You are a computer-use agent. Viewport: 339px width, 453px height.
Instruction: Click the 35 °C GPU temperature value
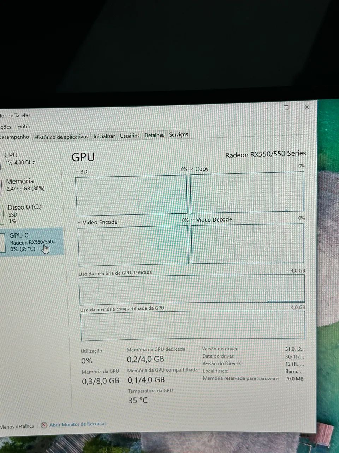(138, 401)
